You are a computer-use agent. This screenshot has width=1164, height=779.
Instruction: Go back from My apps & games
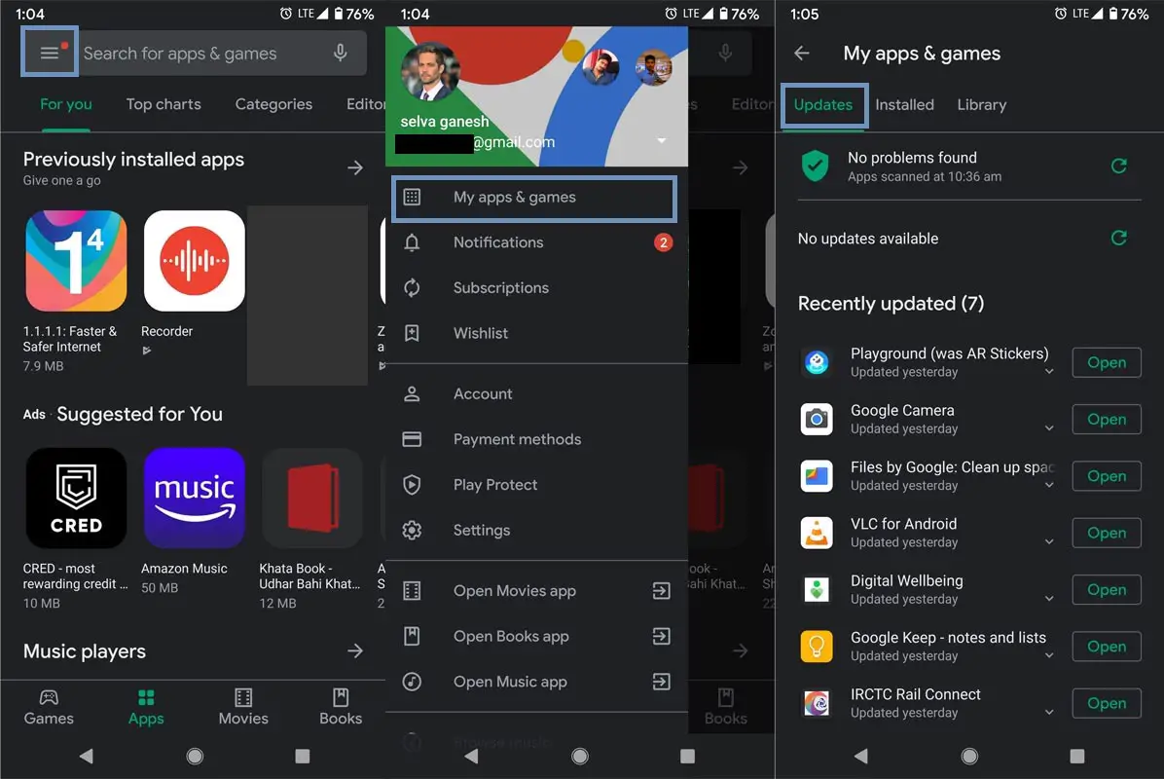[802, 54]
